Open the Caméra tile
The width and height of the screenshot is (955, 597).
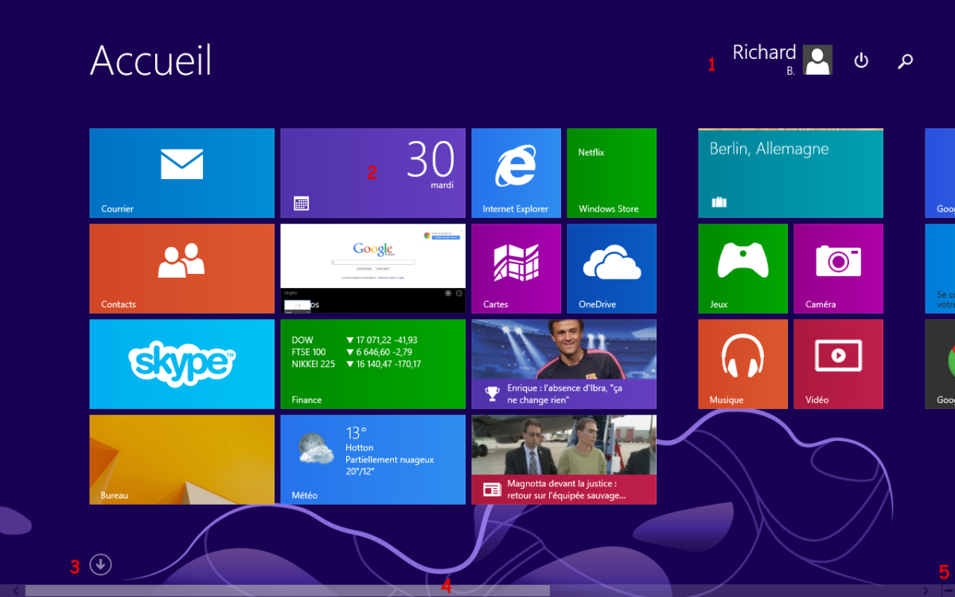click(838, 268)
